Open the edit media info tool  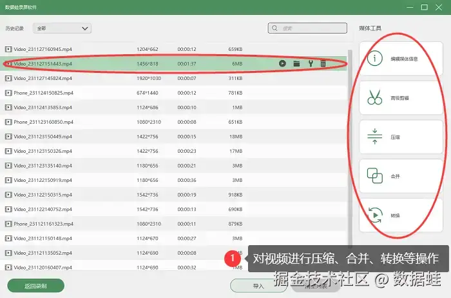coord(401,59)
